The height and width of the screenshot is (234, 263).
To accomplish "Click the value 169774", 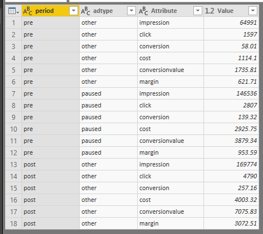I will pyautogui.click(x=247, y=164).
